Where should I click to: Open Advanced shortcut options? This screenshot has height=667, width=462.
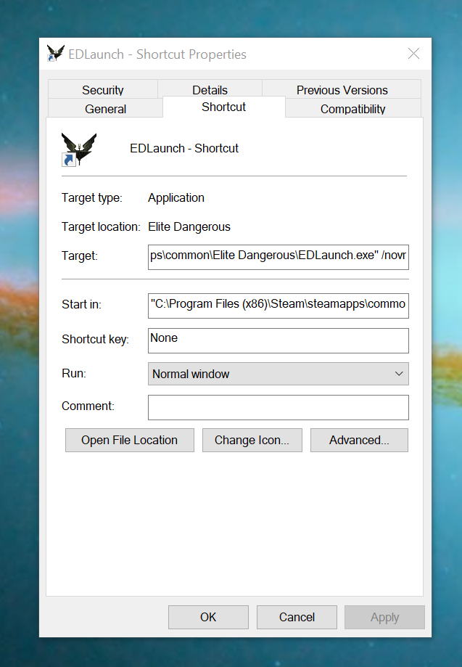pos(359,440)
